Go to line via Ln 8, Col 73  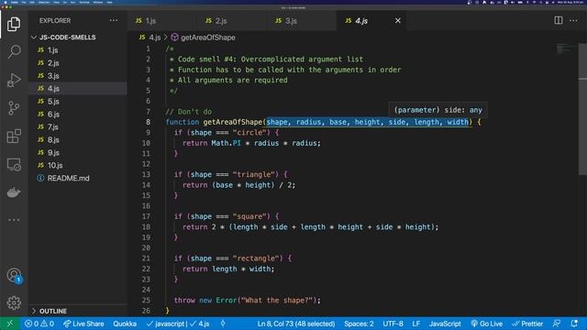295,324
